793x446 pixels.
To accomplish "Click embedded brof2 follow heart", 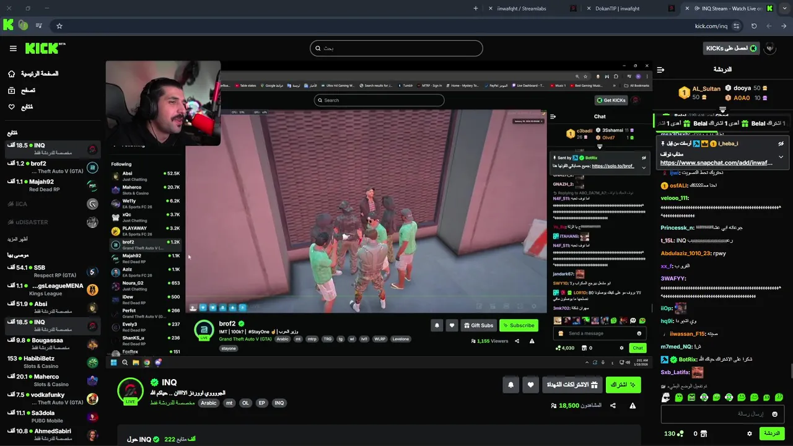I will point(452,325).
